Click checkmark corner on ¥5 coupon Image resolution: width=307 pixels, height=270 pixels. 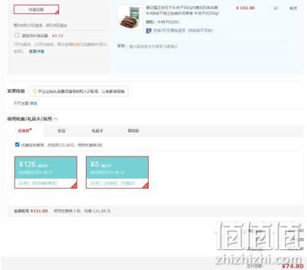(146, 185)
